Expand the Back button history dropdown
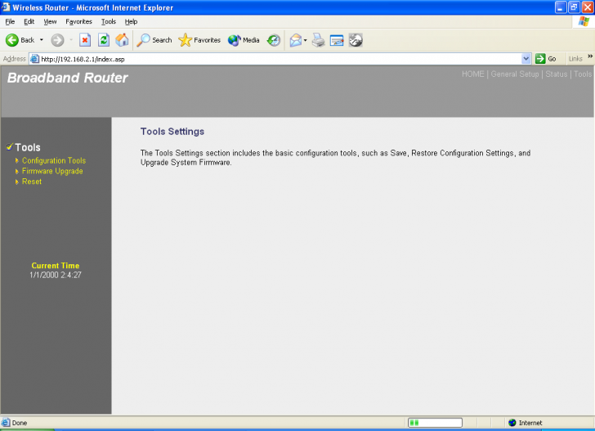This screenshot has height=431, width=595. [42, 40]
